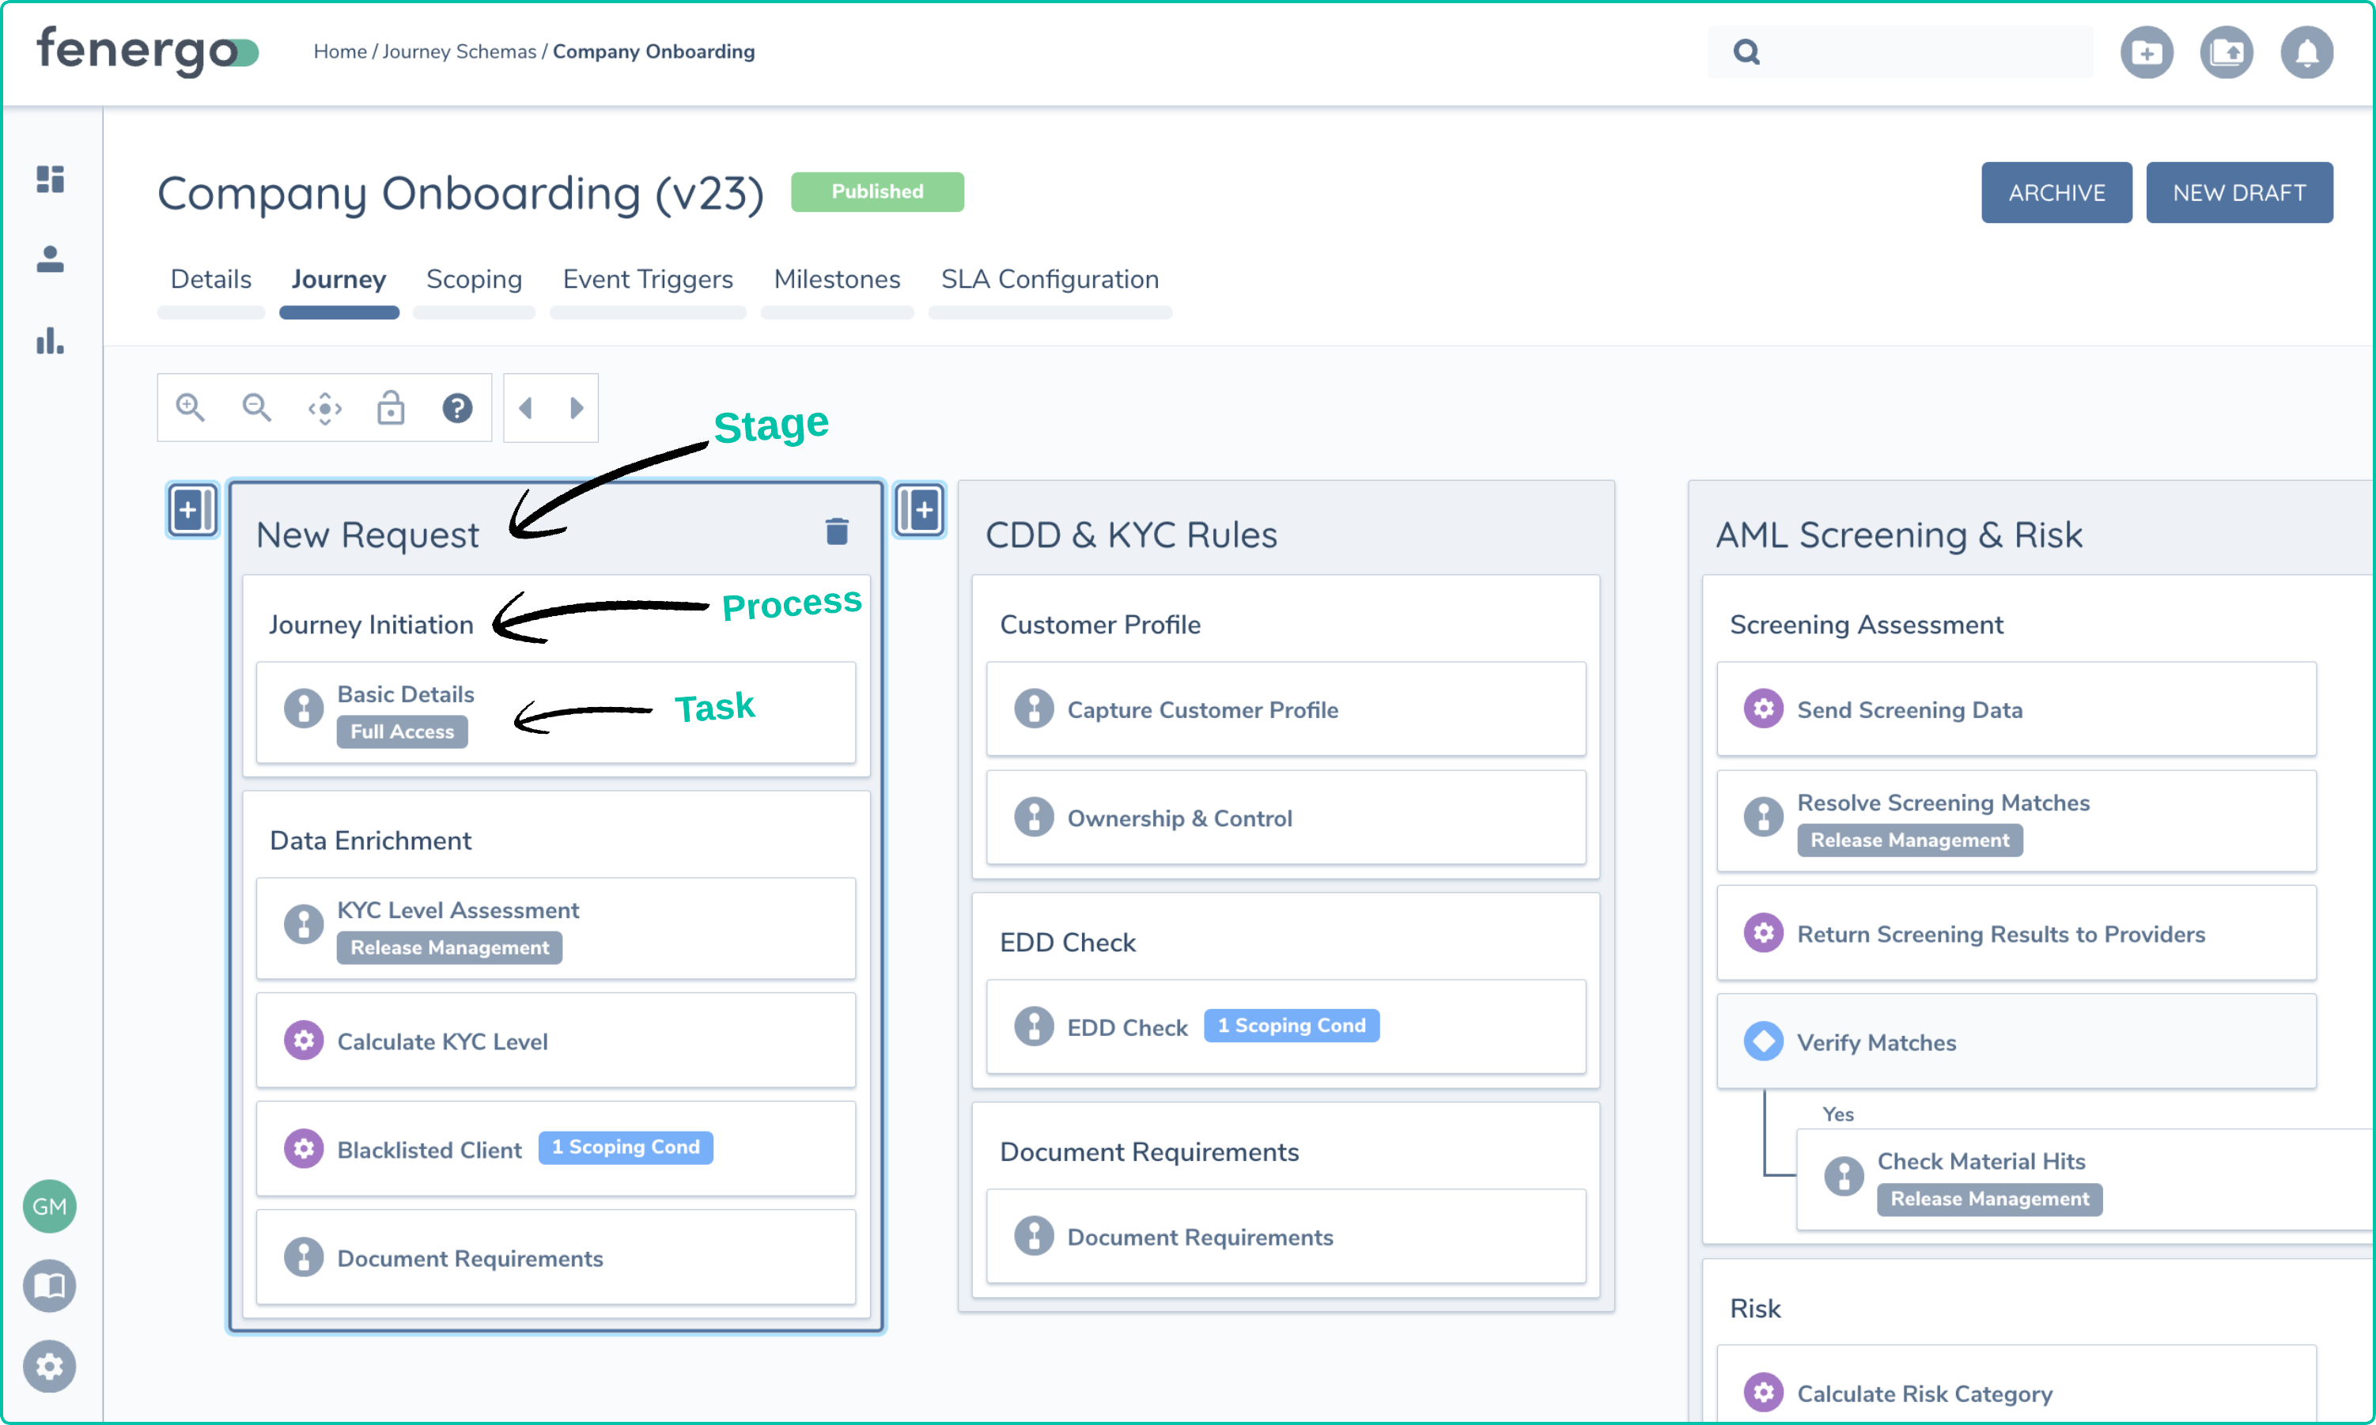Click the zoom in magnifier icon

(x=190, y=408)
